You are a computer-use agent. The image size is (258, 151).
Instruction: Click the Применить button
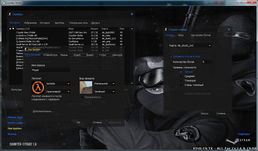point(115,123)
